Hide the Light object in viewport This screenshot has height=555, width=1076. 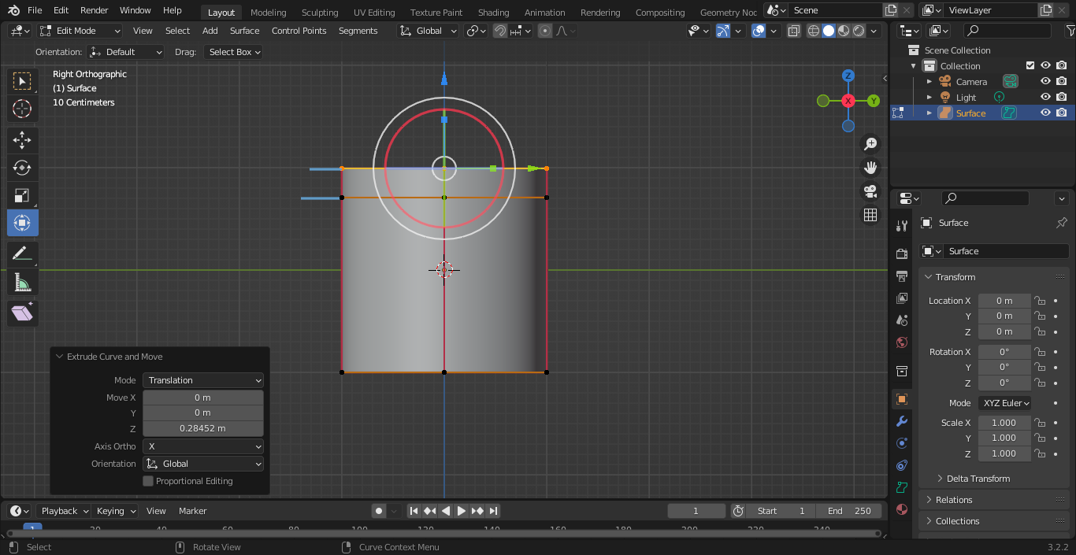1045,97
